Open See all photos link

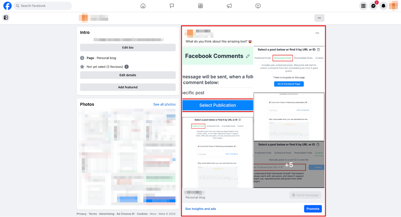coord(164,104)
